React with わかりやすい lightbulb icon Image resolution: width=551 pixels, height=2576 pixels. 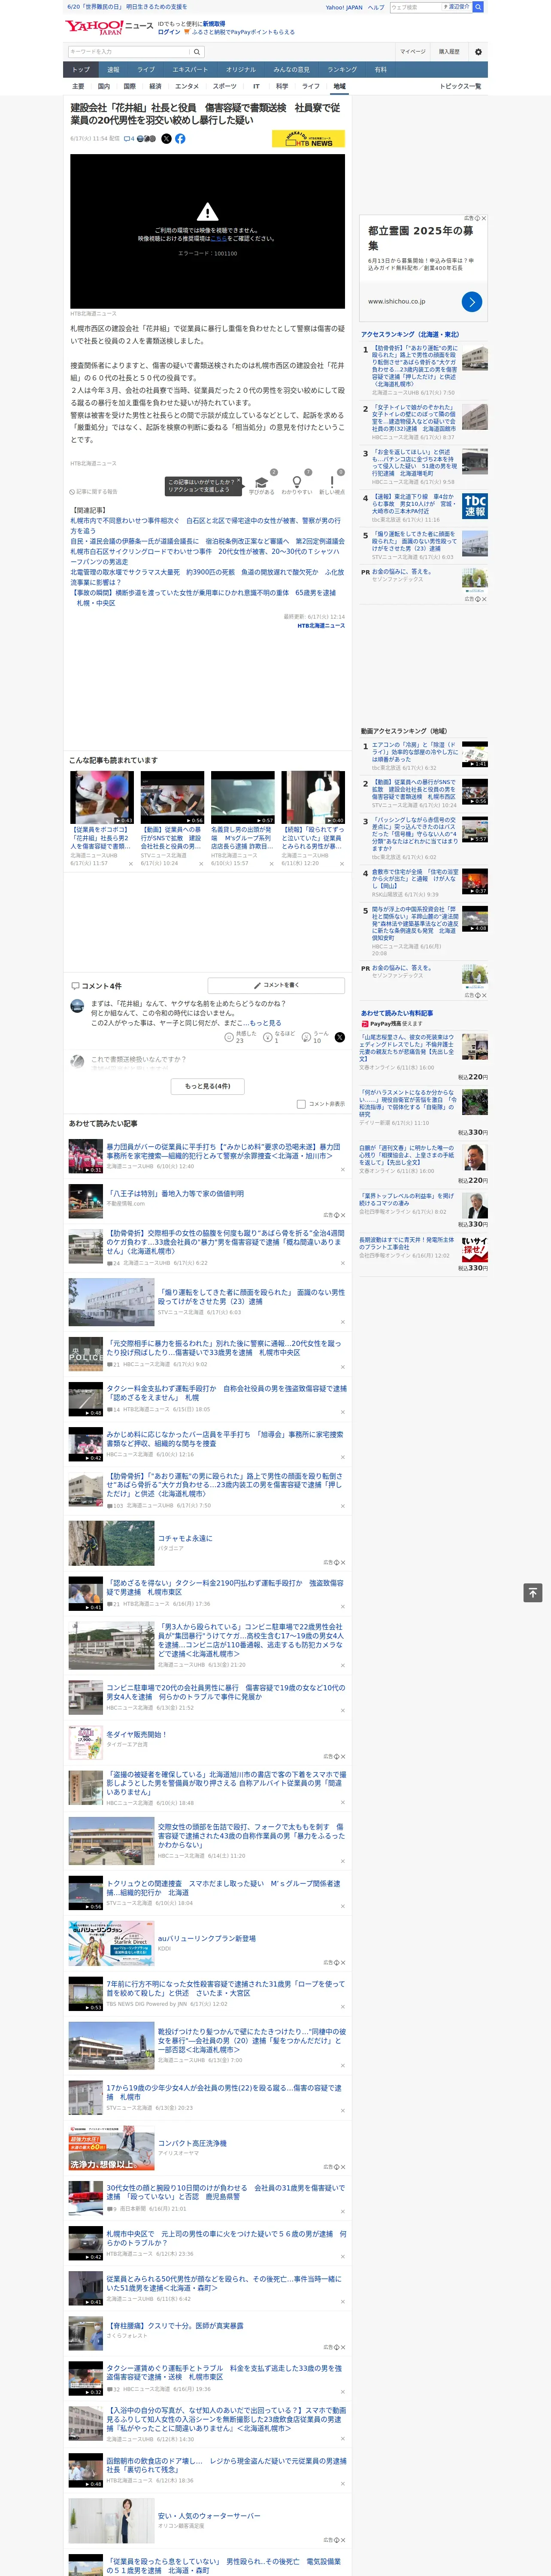tap(296, 483)
